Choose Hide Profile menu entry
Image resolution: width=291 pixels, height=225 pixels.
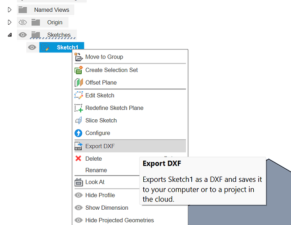(100, 195)
